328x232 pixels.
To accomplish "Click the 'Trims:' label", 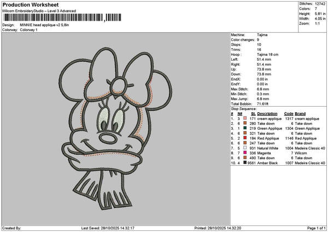I will click(236, 50).
